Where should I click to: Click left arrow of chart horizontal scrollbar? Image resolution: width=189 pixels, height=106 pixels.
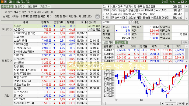pos(104,104)
